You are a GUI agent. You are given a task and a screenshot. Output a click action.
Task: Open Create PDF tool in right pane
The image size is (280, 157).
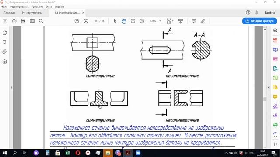(275, 40)
